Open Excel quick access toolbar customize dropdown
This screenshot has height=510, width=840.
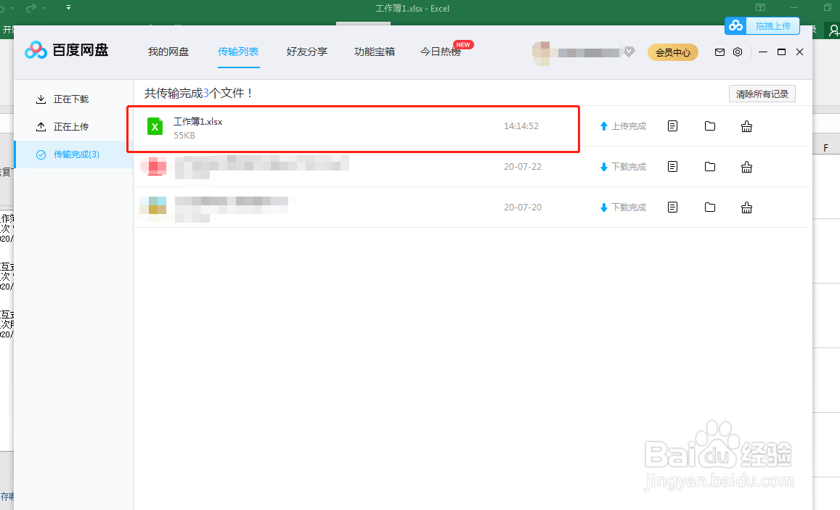pyautogui.click(x=68, y=7)
